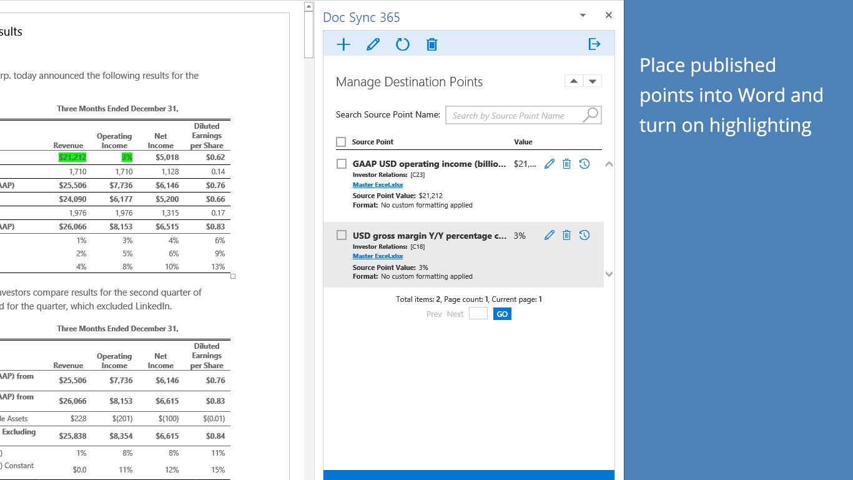The height and width of the screenshot is (480, 853).
Task: Click the Value column header
Action: click(523, 142)
